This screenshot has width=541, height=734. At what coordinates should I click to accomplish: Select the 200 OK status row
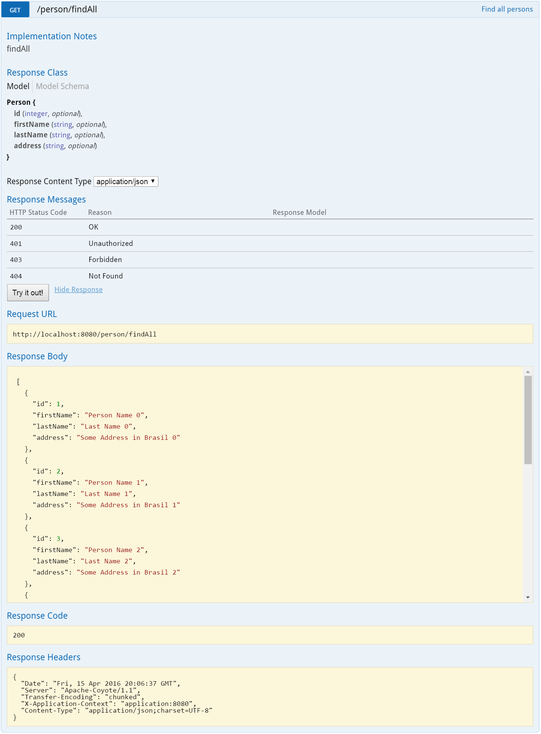pyautogui.click(x=269, y=227)
